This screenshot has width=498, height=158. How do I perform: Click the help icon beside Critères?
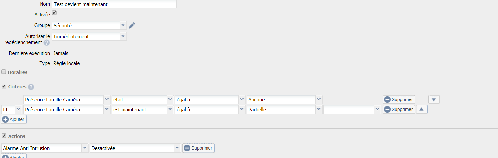point(31,87)
